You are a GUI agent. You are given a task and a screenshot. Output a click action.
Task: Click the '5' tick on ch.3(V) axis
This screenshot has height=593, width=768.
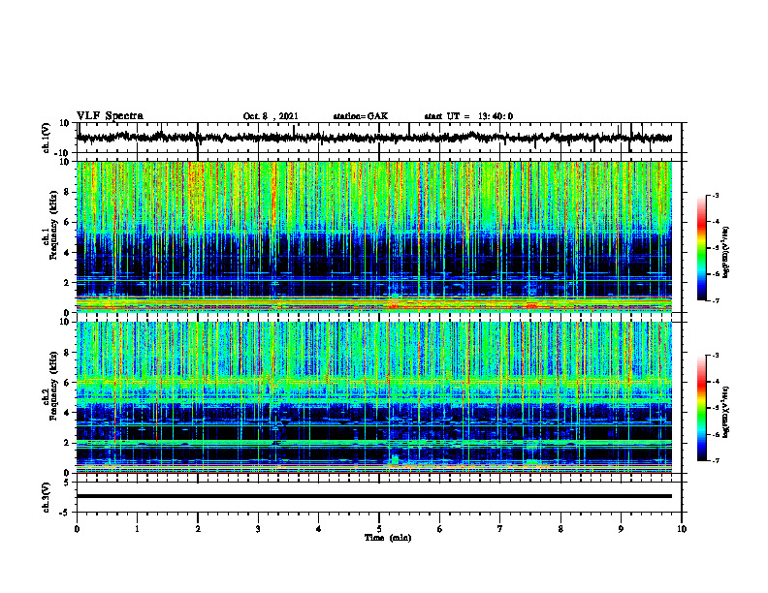point(67,482)
